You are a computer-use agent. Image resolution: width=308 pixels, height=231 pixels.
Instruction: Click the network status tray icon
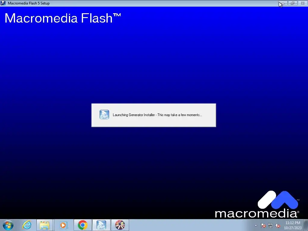coord(270,225)
